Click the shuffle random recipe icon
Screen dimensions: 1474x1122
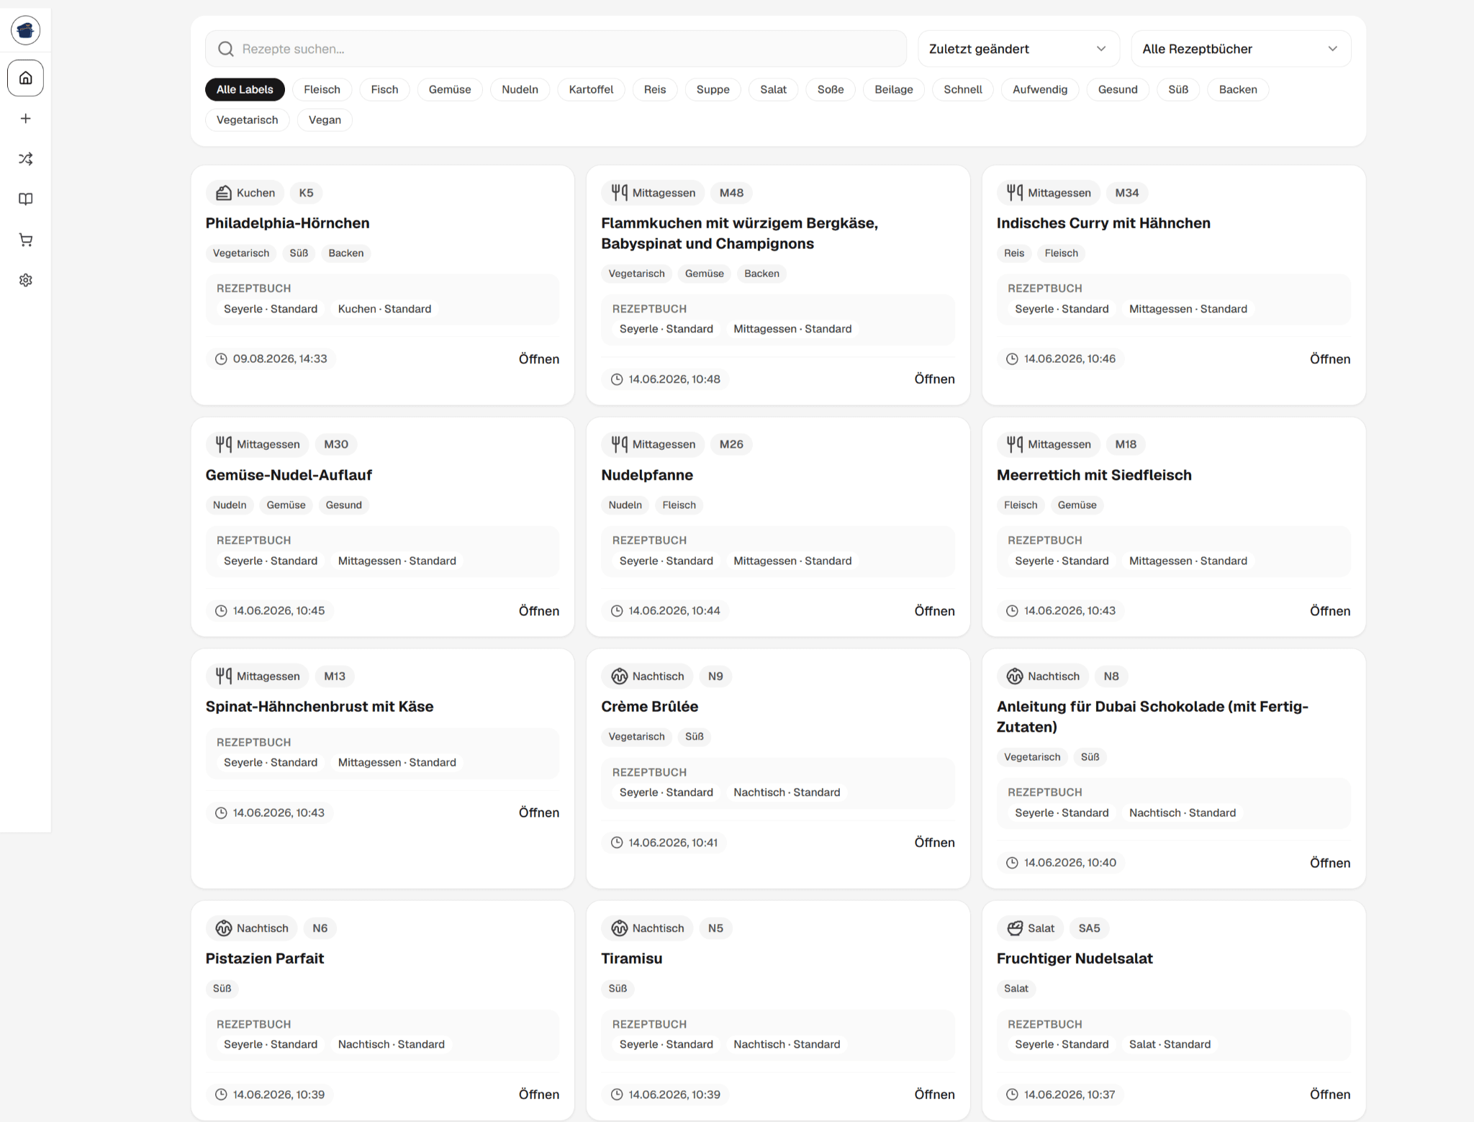tap(25, 159)
